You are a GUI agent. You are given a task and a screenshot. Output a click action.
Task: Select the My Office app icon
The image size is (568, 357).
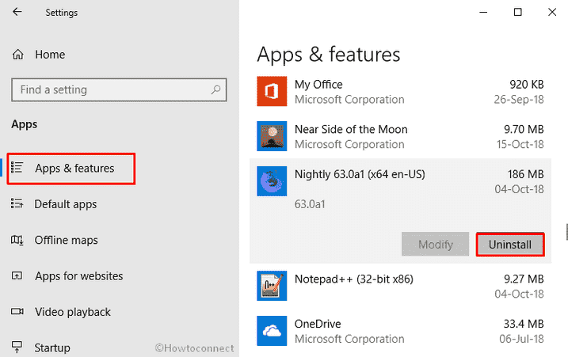pyautogui.click(x=272, y=91)
